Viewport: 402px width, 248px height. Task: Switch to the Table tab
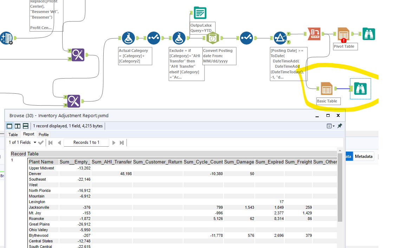pos(13,135)
